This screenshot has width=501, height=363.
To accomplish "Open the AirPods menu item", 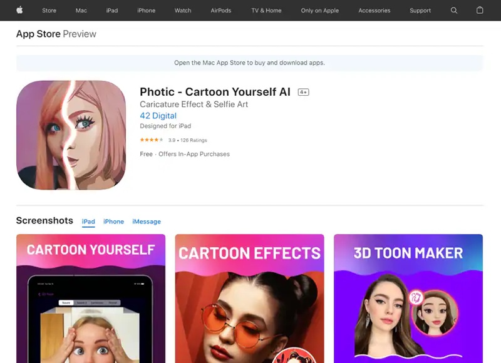I will [x=221, y=11].
